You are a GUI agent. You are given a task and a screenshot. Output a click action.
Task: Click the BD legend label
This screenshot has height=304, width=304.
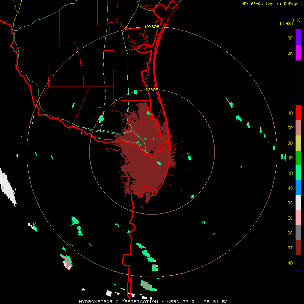(290, 143)
